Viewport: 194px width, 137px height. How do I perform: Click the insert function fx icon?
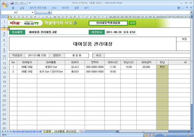coord(49,13)
